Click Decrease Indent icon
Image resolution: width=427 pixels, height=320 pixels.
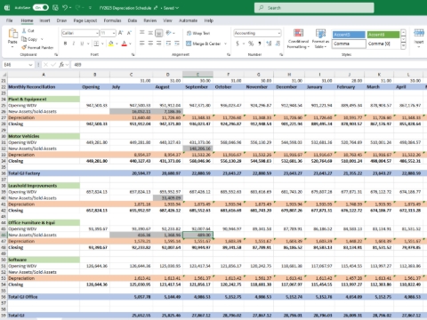(x=168, y=44)
